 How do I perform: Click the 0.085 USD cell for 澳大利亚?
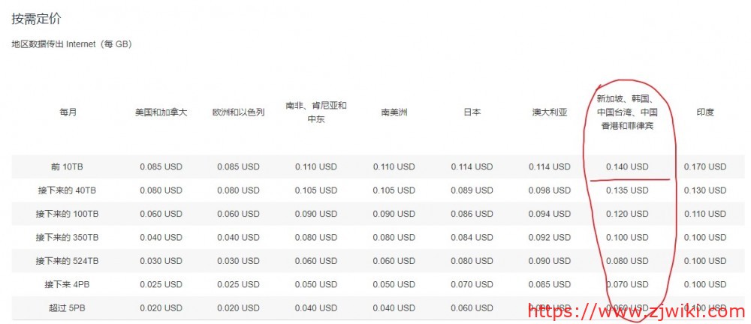(550, 284)
